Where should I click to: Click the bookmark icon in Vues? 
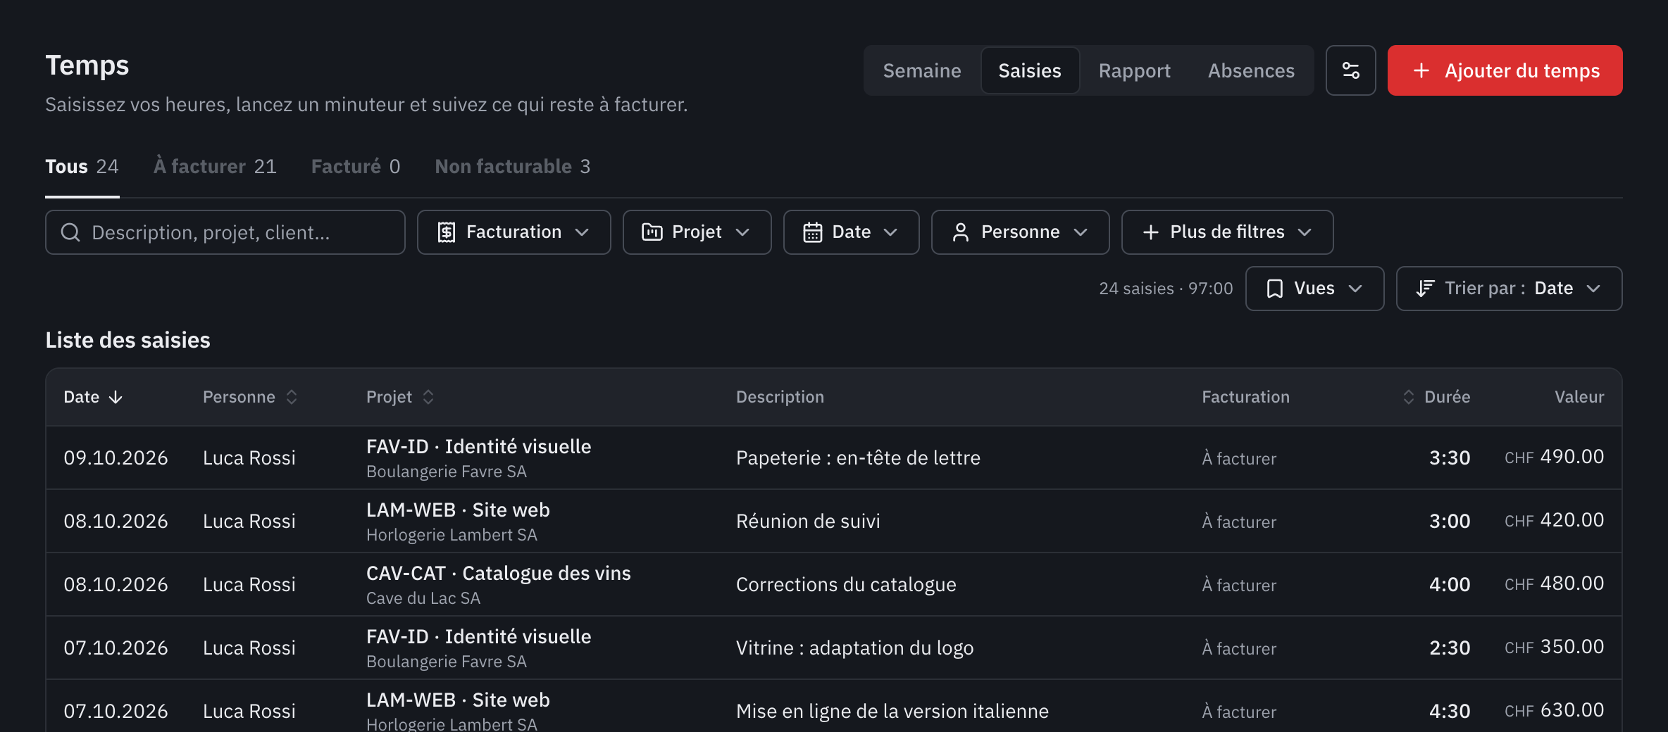point(1274,289)
